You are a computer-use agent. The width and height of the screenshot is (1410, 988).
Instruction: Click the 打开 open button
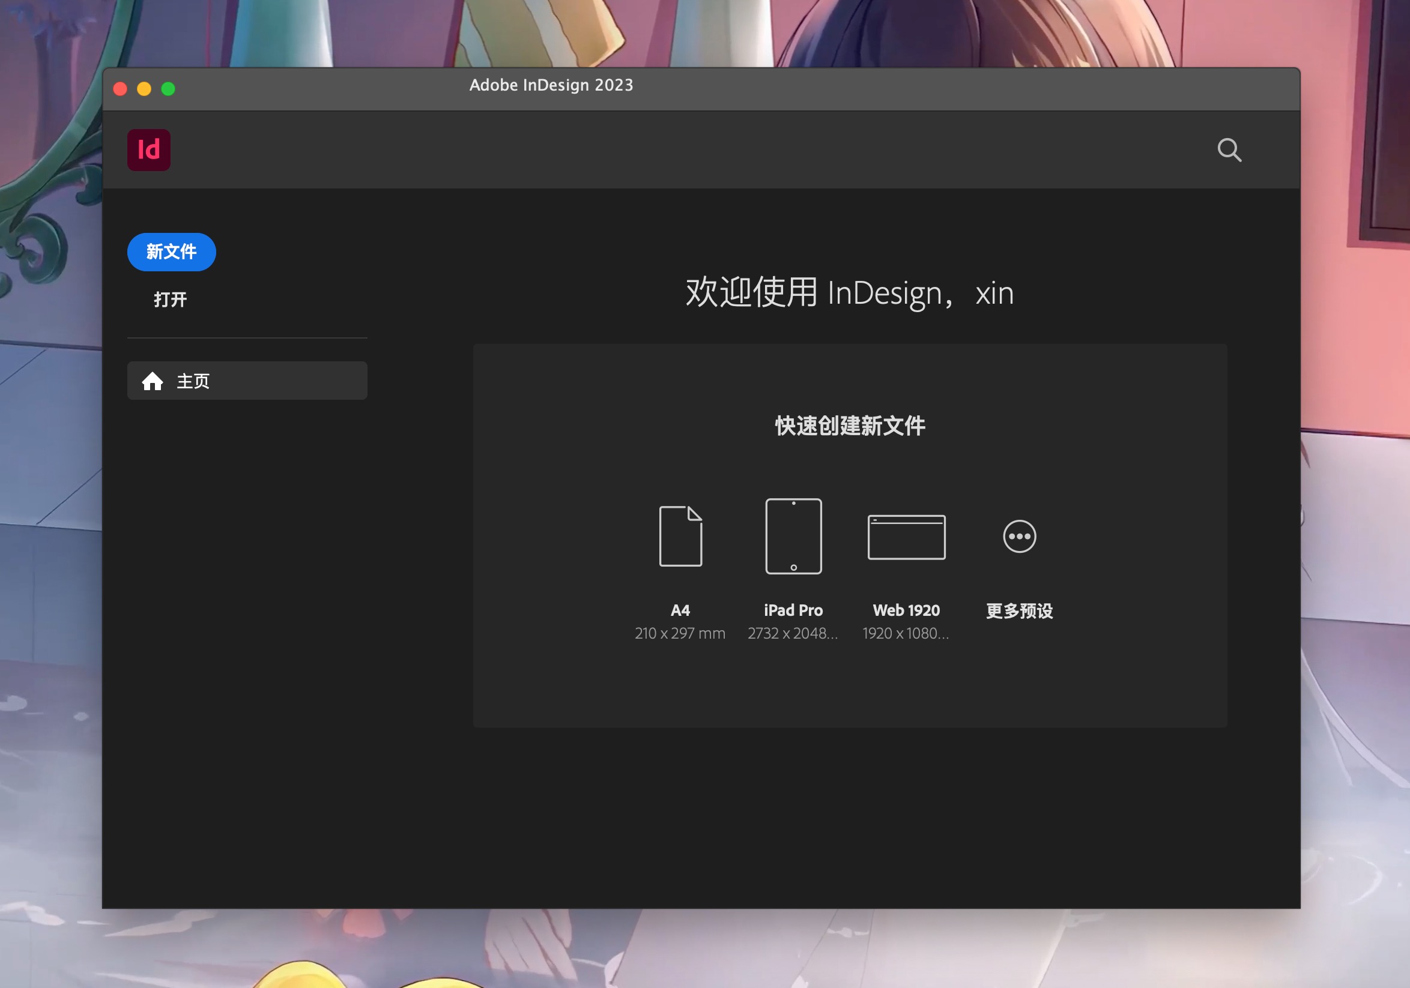170,300
